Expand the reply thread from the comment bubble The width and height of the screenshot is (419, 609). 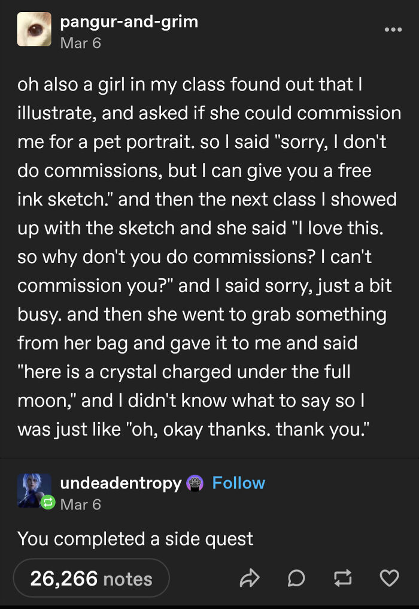click(296, 578)
